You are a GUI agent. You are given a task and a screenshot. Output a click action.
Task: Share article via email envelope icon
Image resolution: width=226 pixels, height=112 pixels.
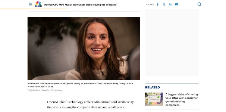[176, 4]
